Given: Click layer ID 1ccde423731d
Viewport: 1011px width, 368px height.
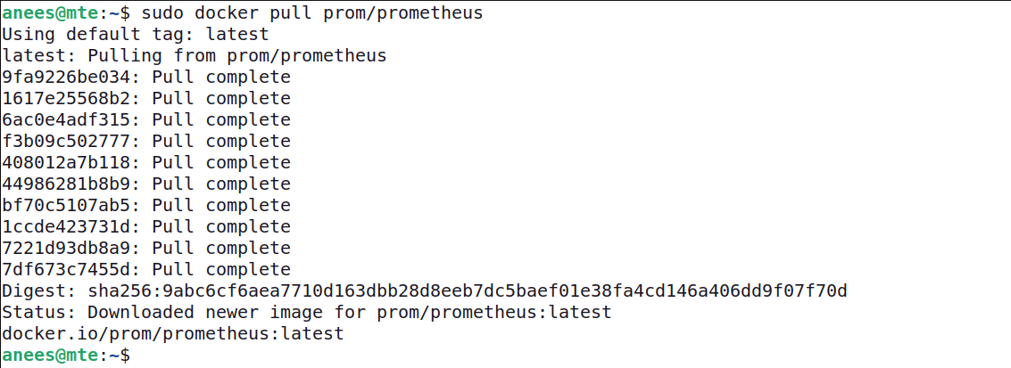Looking at the screenshot, I should pyautogui.click(x=70, y=226).
